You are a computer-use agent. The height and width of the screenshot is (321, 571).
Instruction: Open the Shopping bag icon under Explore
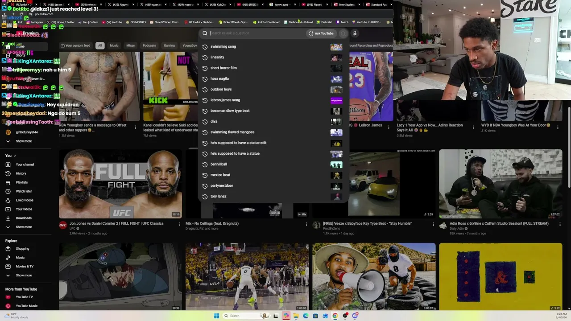pyautogui.click(x=8, y=249)
